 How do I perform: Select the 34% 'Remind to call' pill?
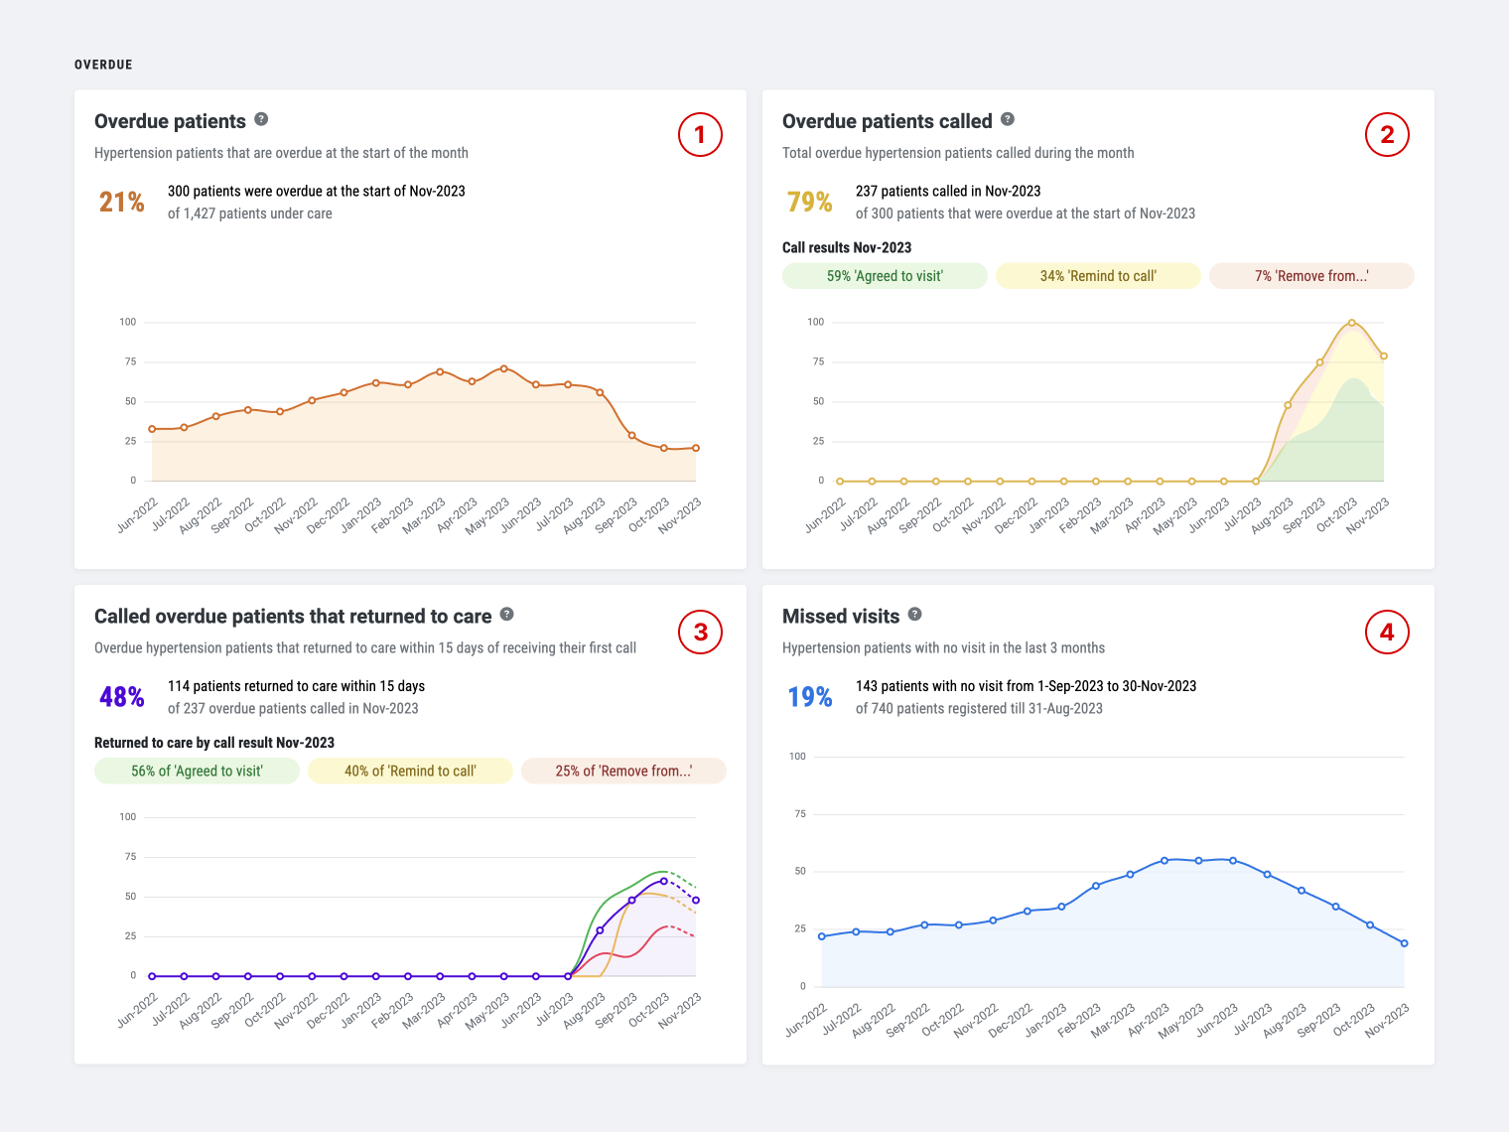tap(1098, 276)
